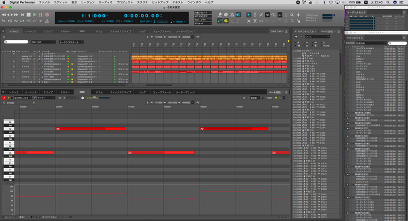Viewport: 408px width, 221px height.
Task: Open the オーディオ menu in menu bar
Action: [x=105, y=2]
